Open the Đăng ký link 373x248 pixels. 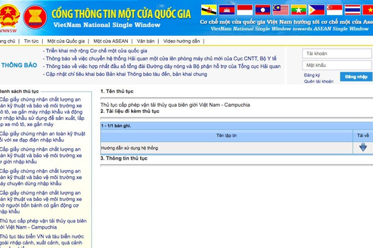tap(312, 75)
